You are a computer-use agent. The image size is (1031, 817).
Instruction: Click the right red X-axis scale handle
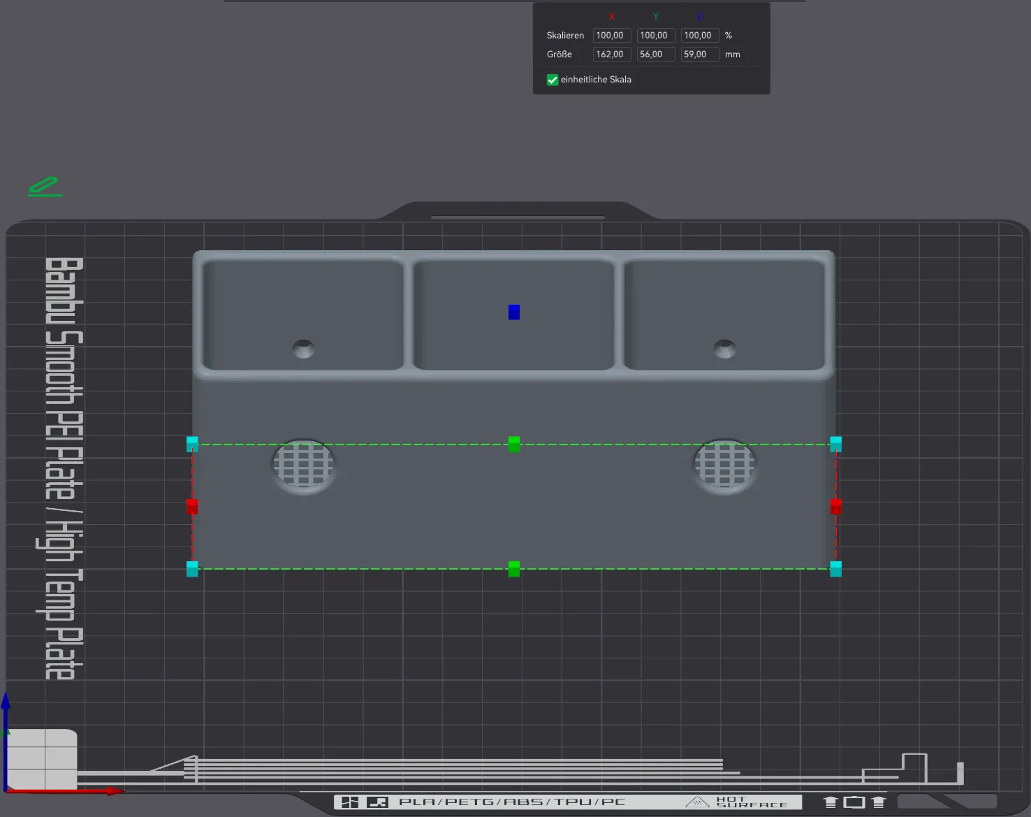click(836, 507)
